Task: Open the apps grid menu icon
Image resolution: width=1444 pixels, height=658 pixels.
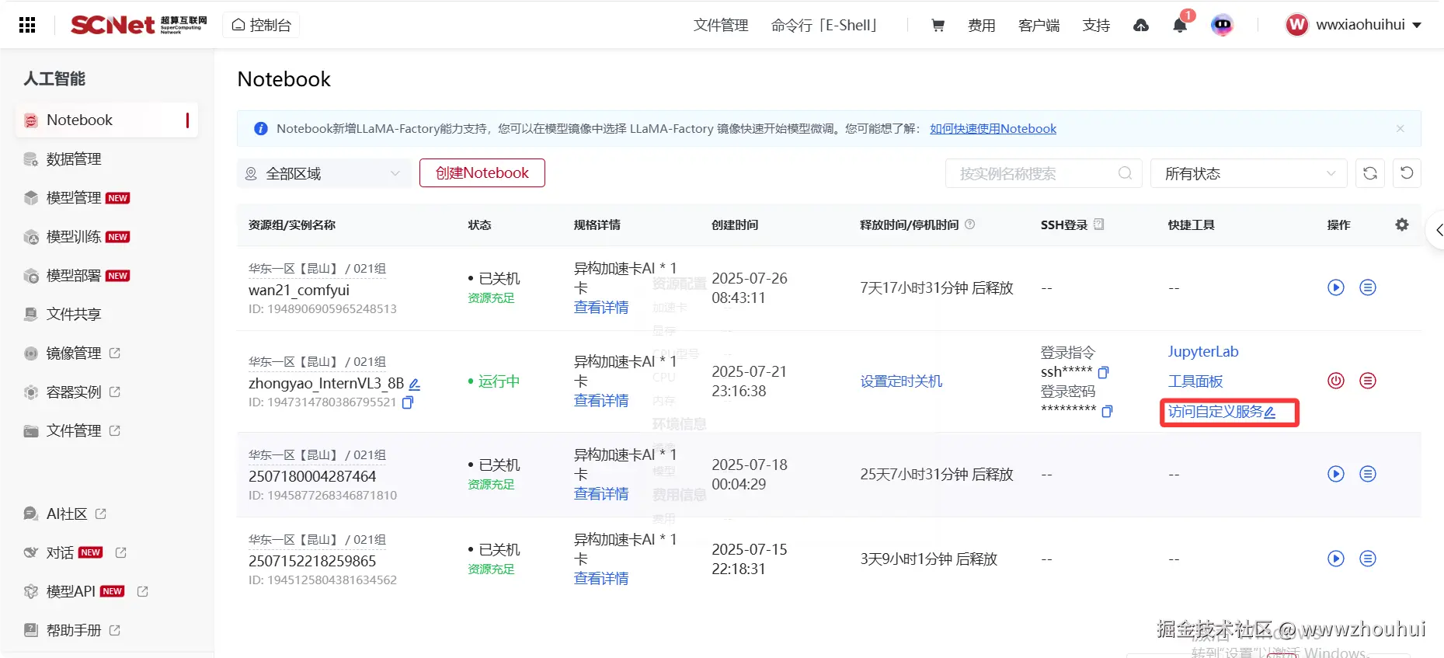Action: click(x=27, y=25)
